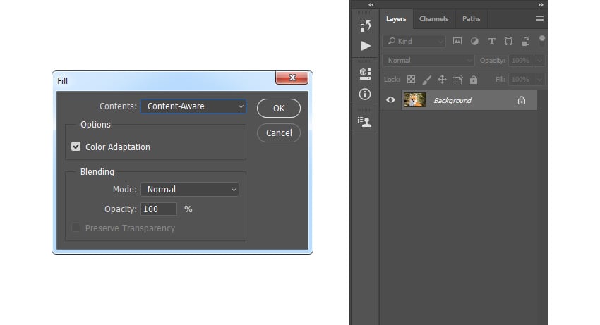Lock image pixels brush icon
Viewport: 600px width, 325px height.
[x=426, y=80]
